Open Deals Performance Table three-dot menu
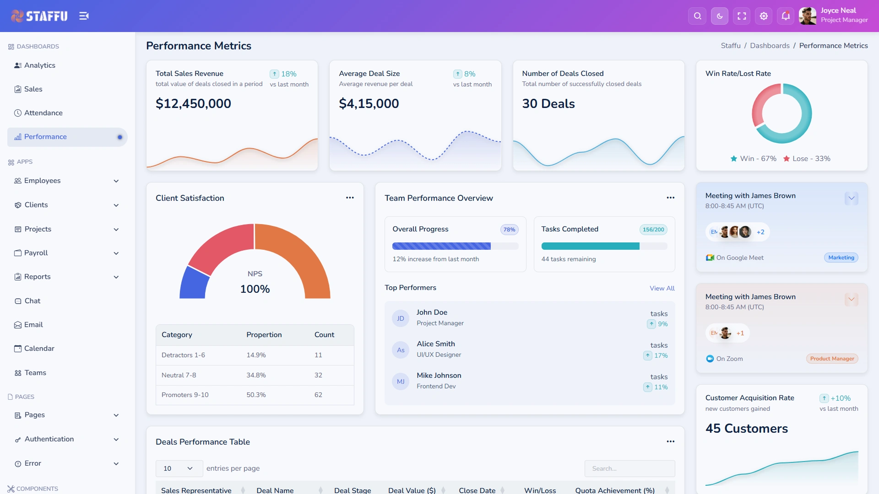The image size is (879, 494). [670, 441]
